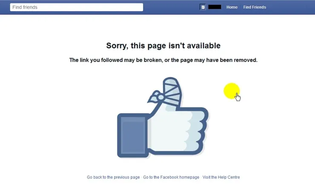Open the profile picture thumbnail in header
This screenshot has height=191, width=315.
pos(203,7)
